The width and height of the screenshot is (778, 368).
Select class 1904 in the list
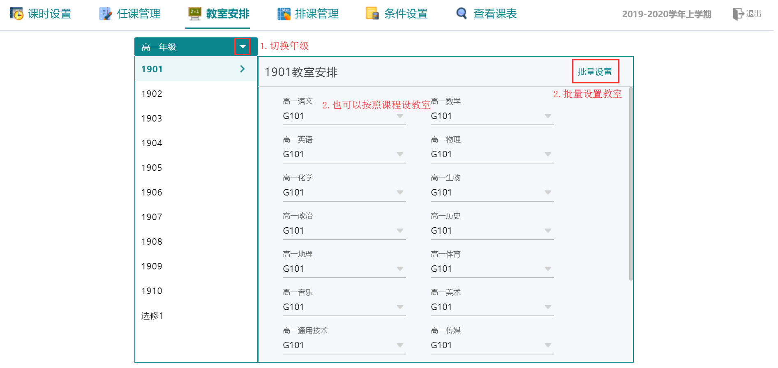(196, 143)
